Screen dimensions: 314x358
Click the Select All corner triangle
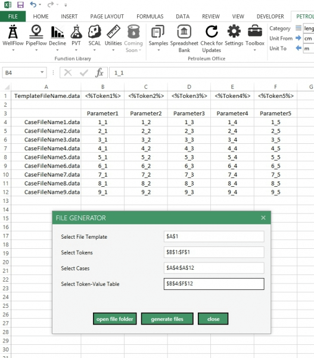click(x=7, y=87)
